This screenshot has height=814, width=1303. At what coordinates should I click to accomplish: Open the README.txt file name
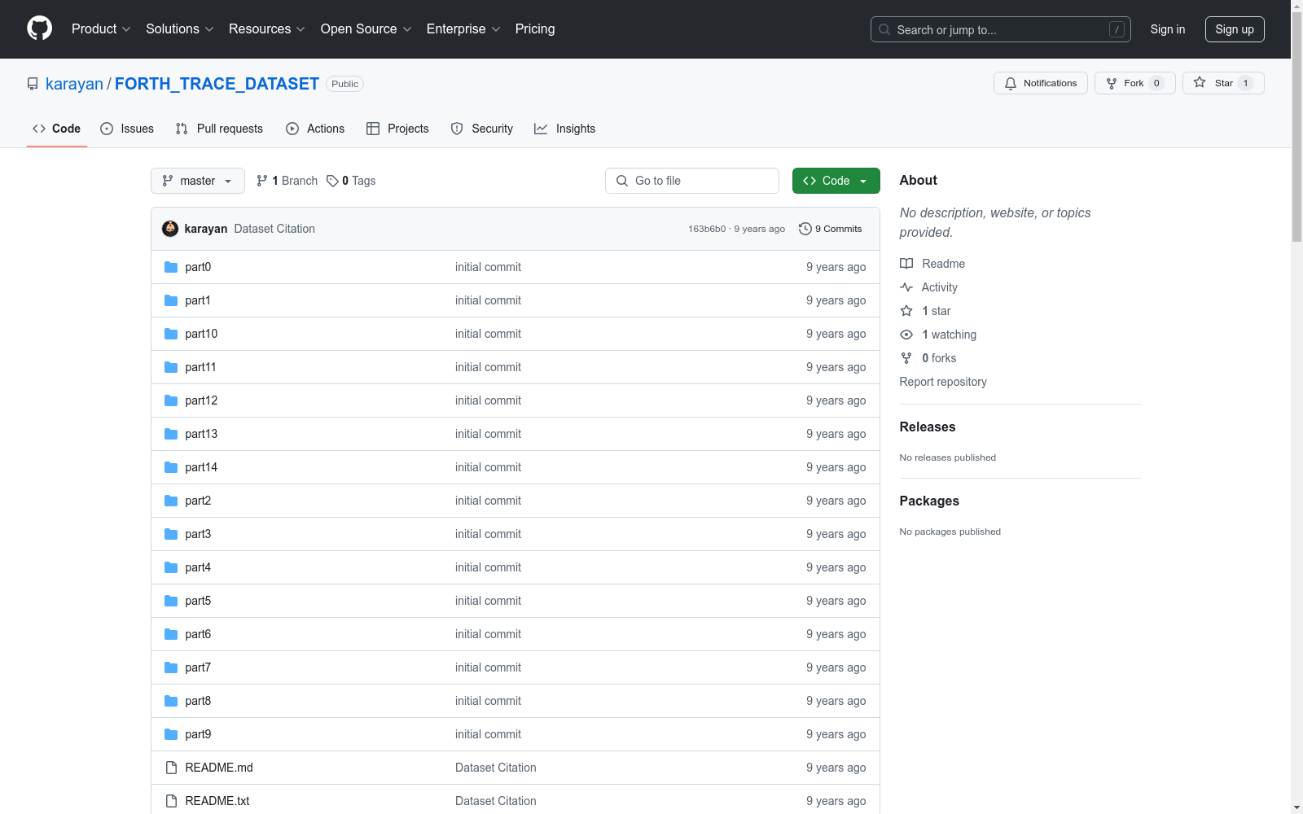217,801
